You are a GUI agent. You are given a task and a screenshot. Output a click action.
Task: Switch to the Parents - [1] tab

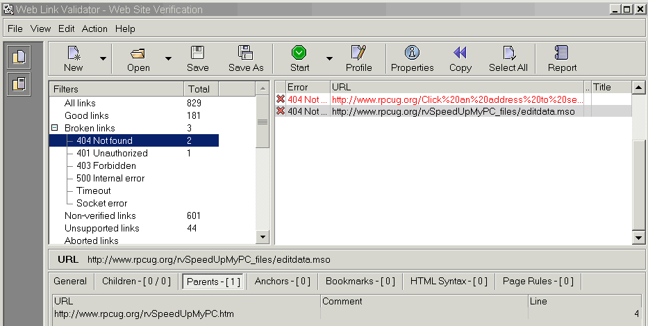pyautogui.click(x=213, y=282)
